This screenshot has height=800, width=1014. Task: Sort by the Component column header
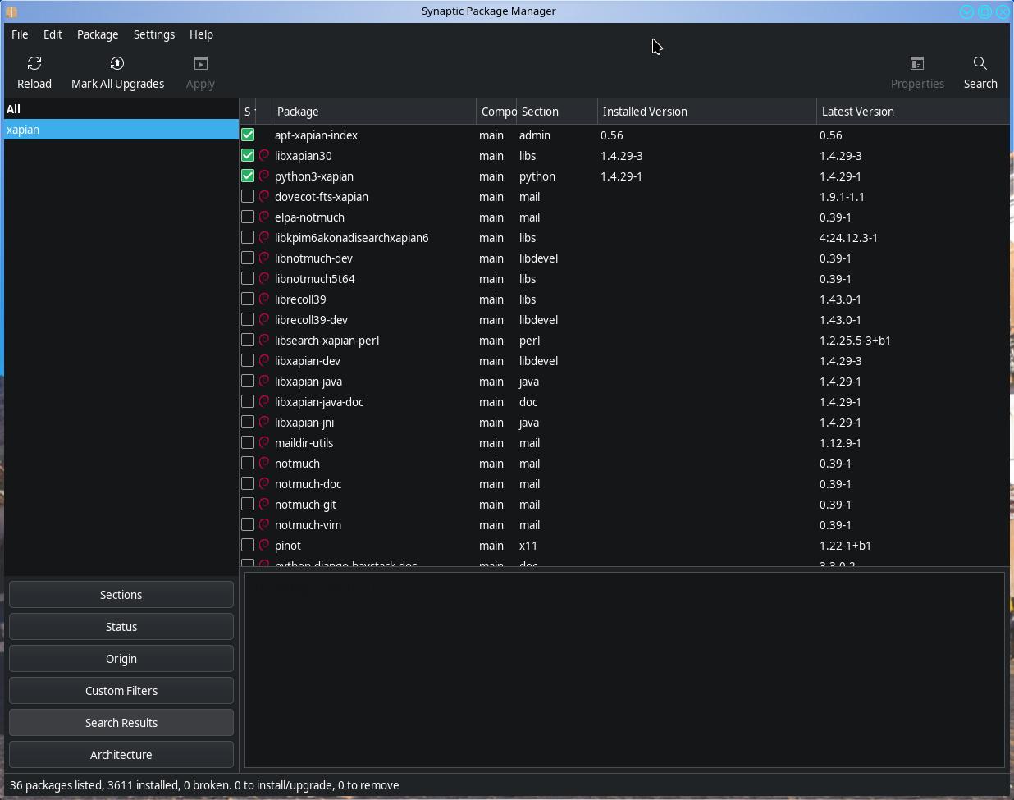point(496,112)
